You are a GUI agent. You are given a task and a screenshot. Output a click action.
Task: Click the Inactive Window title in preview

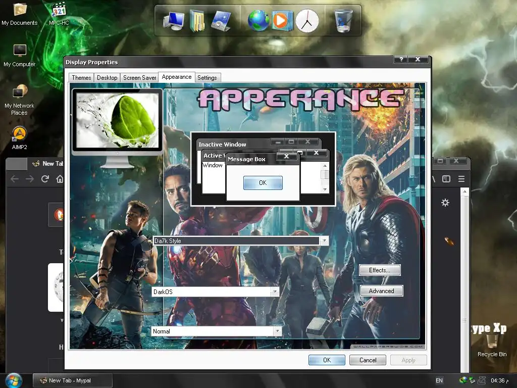(222, 144)
